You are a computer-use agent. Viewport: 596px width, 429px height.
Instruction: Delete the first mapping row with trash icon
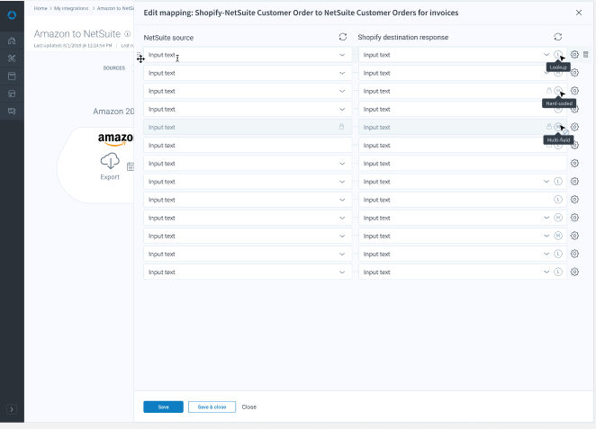pyautogui.click(x=585, y=55)
